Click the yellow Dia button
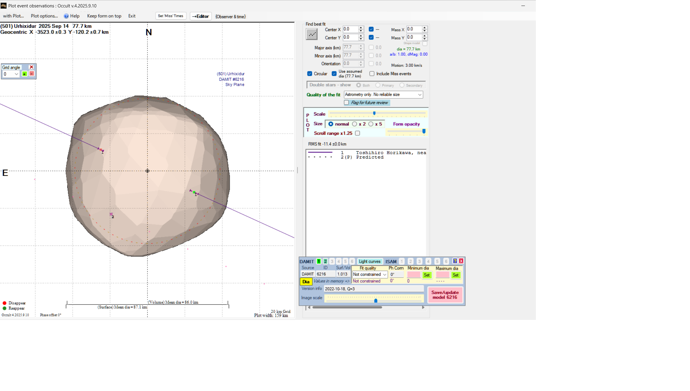This screenshot has height=391, width=690. (x=306, y=281)
